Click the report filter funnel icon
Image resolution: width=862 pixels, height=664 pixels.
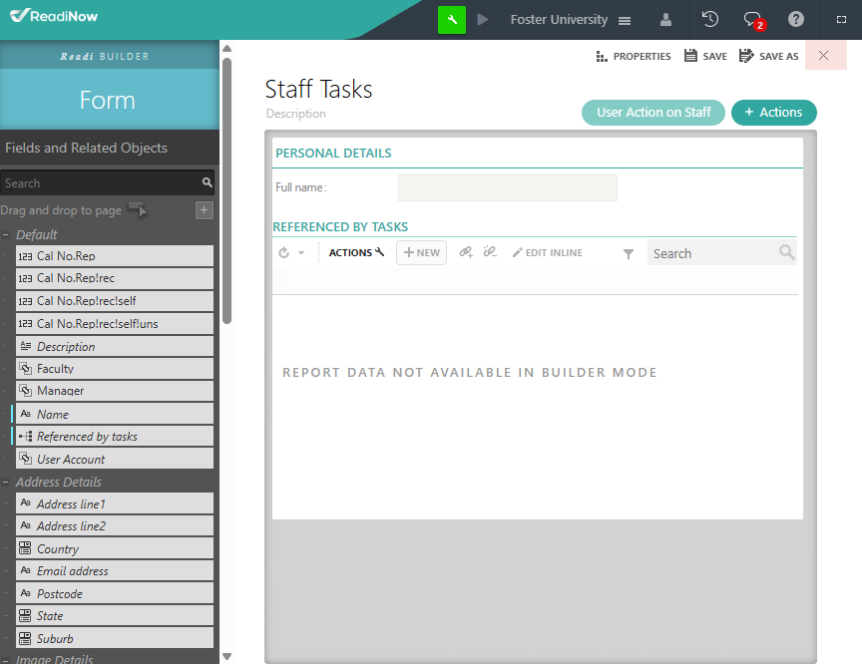click(x=629, y=253)
